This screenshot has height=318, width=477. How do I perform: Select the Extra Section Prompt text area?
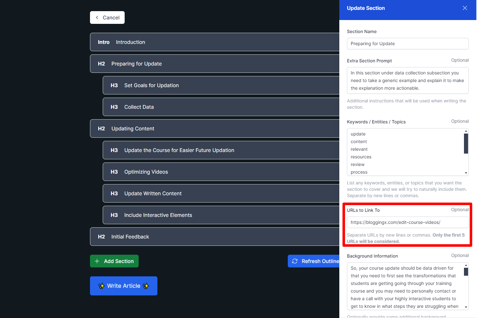[408, 80]
